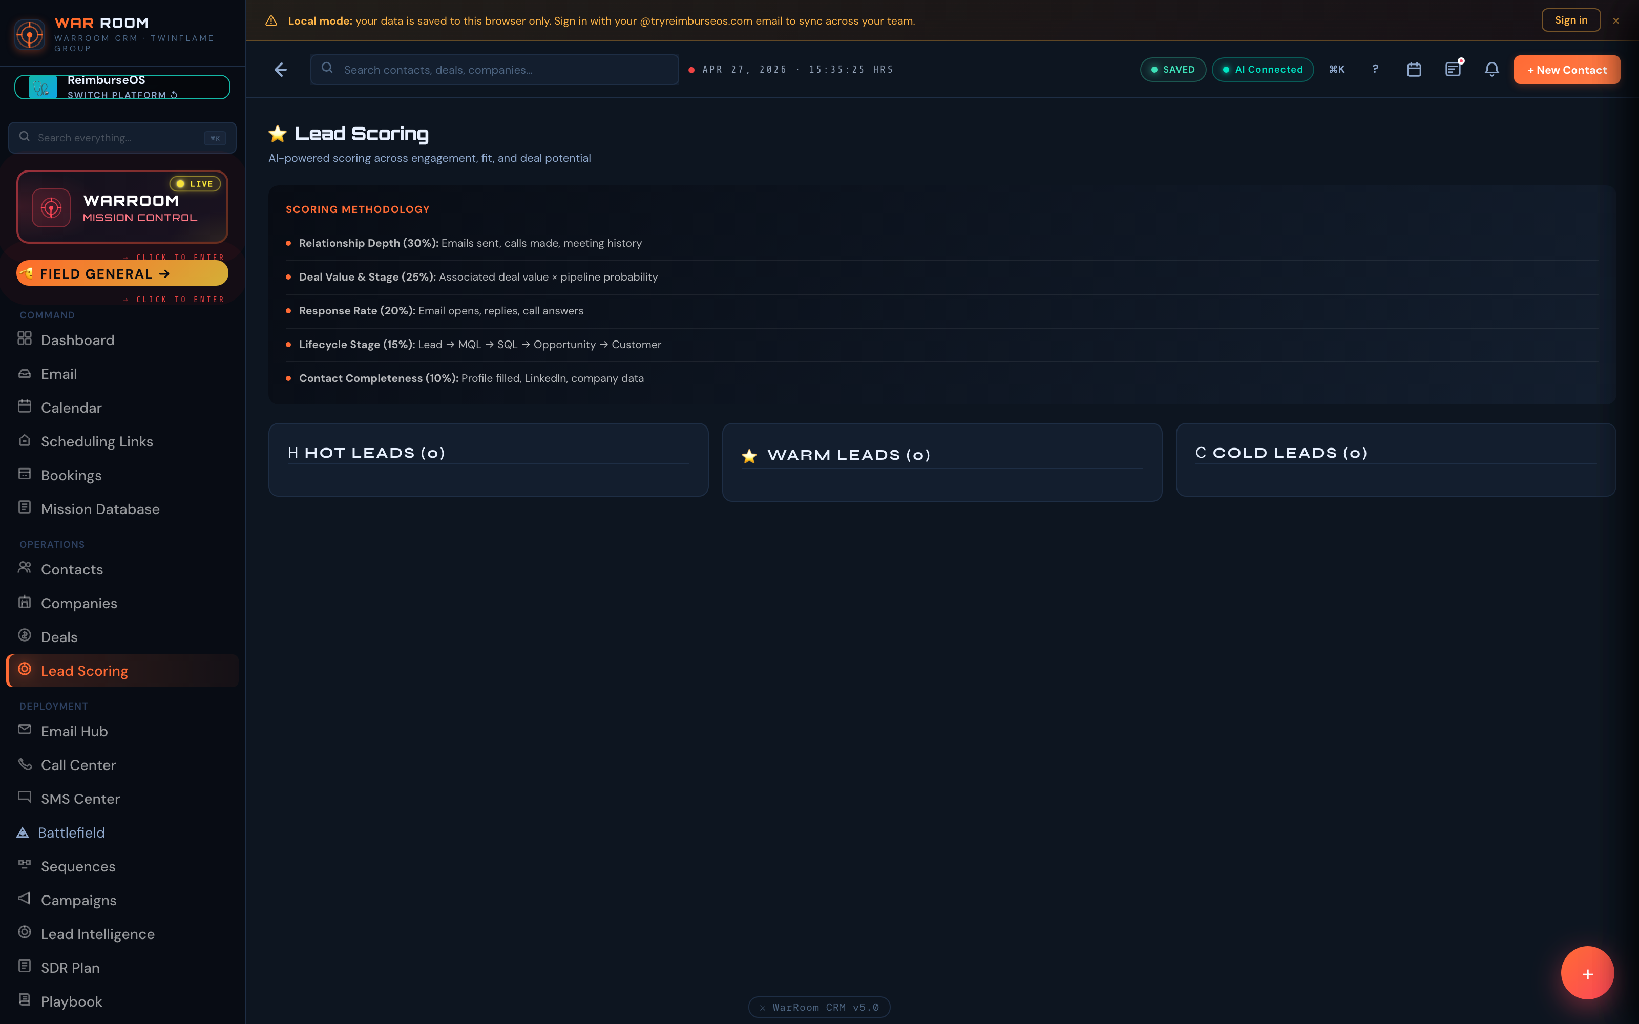Go to the Deals menu item
Viewport: 1639px width, 1024px height.
59,637
